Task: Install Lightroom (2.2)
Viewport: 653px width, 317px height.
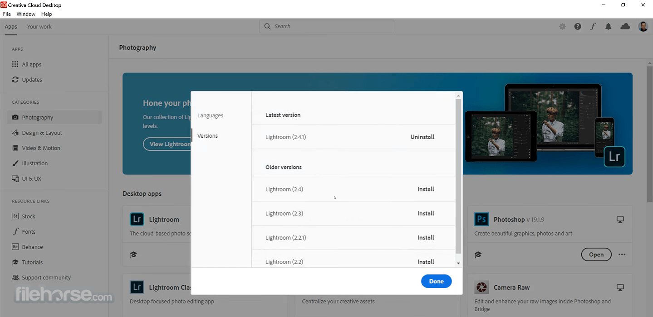Action: click(426, 262)
